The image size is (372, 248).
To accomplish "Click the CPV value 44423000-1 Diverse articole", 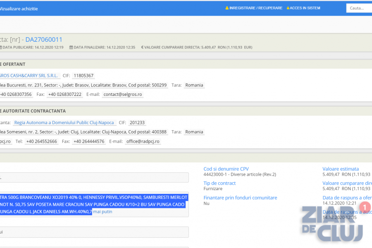I will (240, 174).
